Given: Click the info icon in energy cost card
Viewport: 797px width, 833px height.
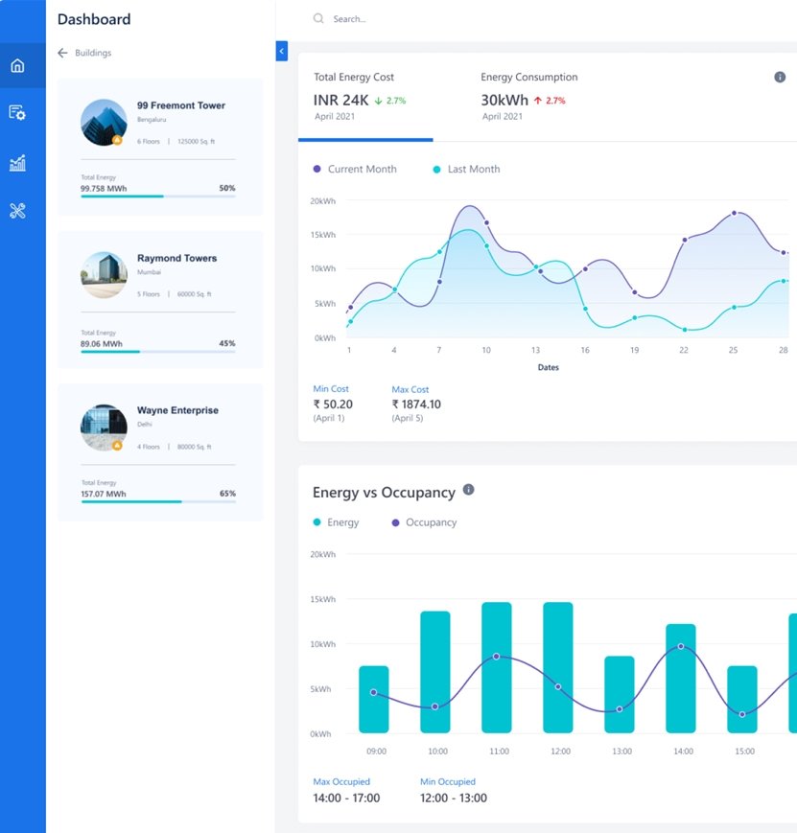Looking at the screenshot, I should [x=780, y=78].
